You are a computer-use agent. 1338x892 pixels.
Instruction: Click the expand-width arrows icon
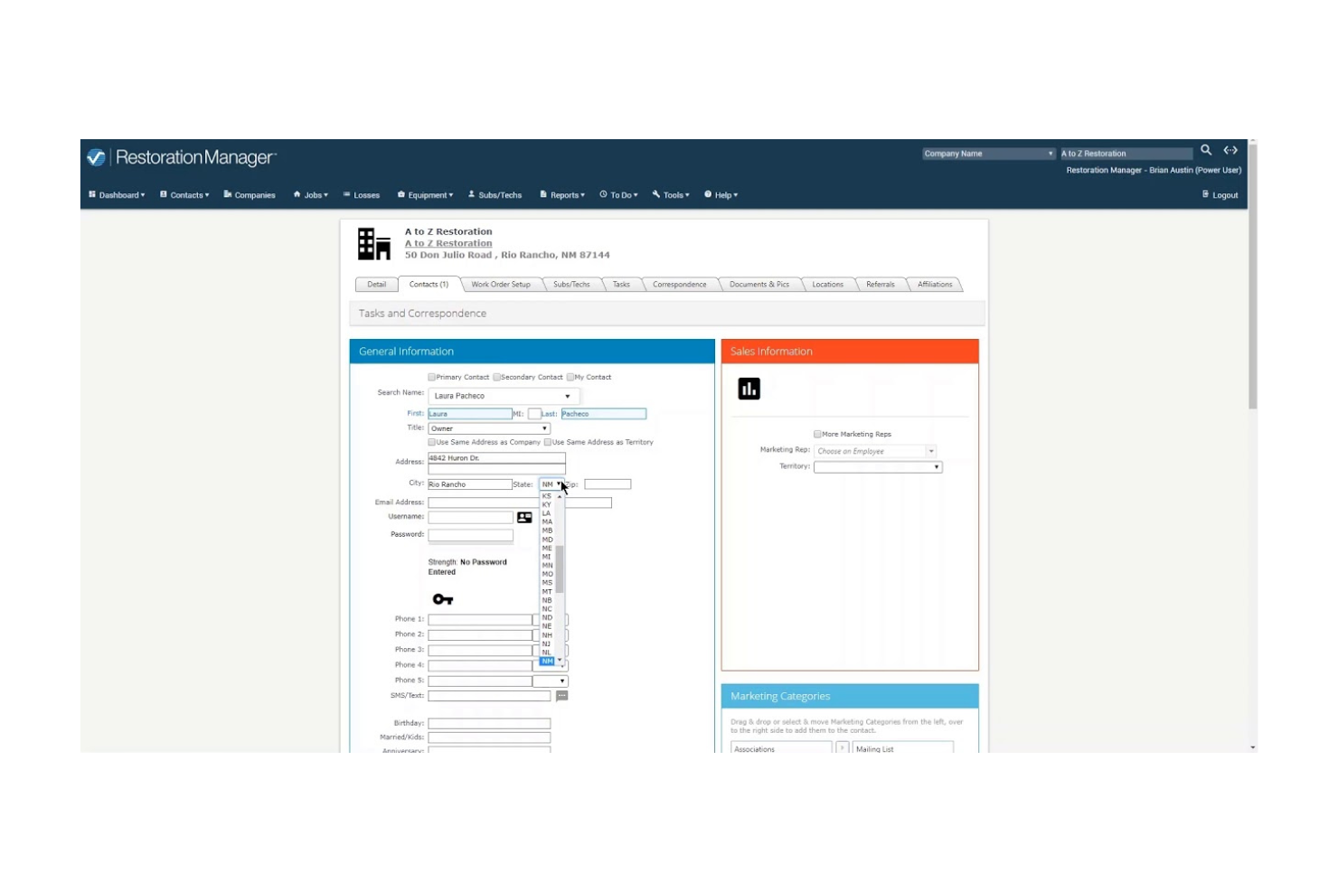click(1230, 150)
